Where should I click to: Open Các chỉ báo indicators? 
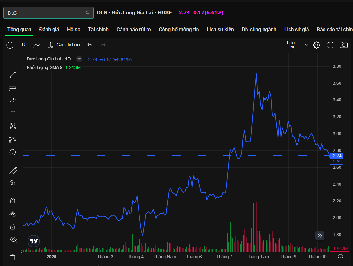(x=64, y=45)
